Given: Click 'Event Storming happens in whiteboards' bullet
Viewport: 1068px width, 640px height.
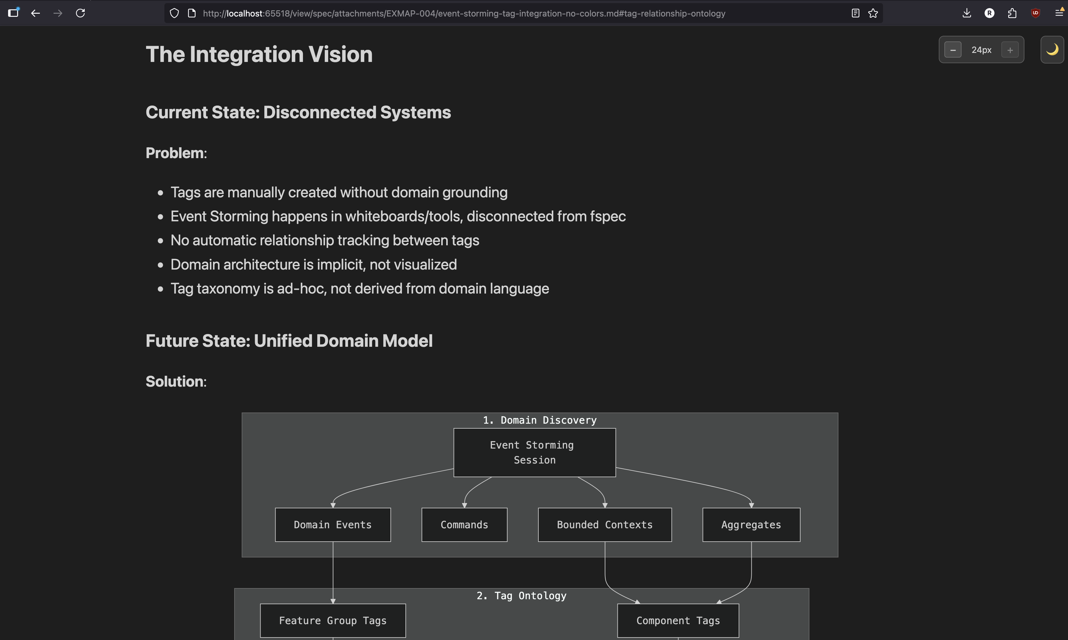Looking at the screenshot, I should click(398, 216).
